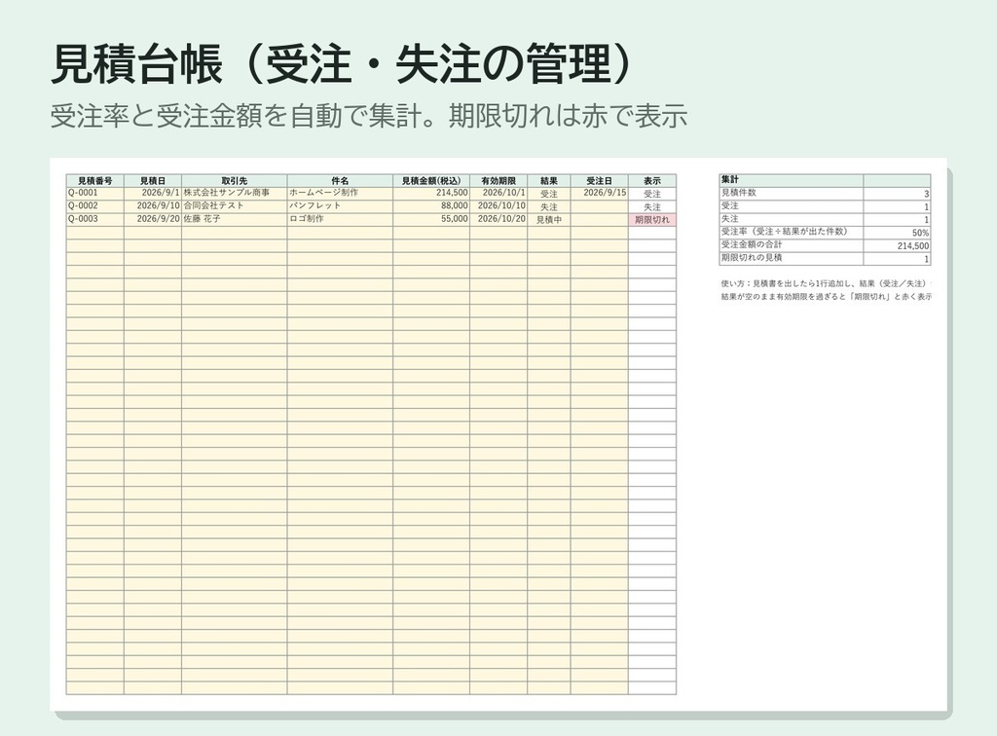
Task: Click the 結果が空のまま instruction line
Action: coord(826,297)
